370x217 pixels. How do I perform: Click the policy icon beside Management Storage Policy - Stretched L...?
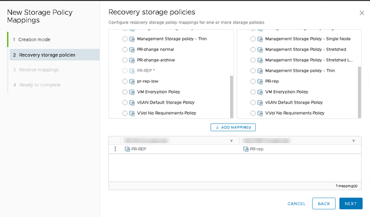pyautogui.click(x=260, y=61)
